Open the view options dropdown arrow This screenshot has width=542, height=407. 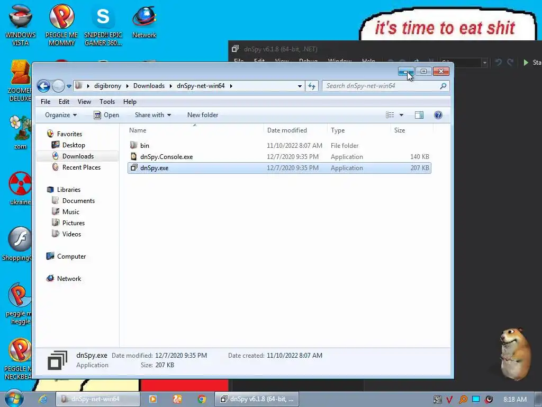401,115
